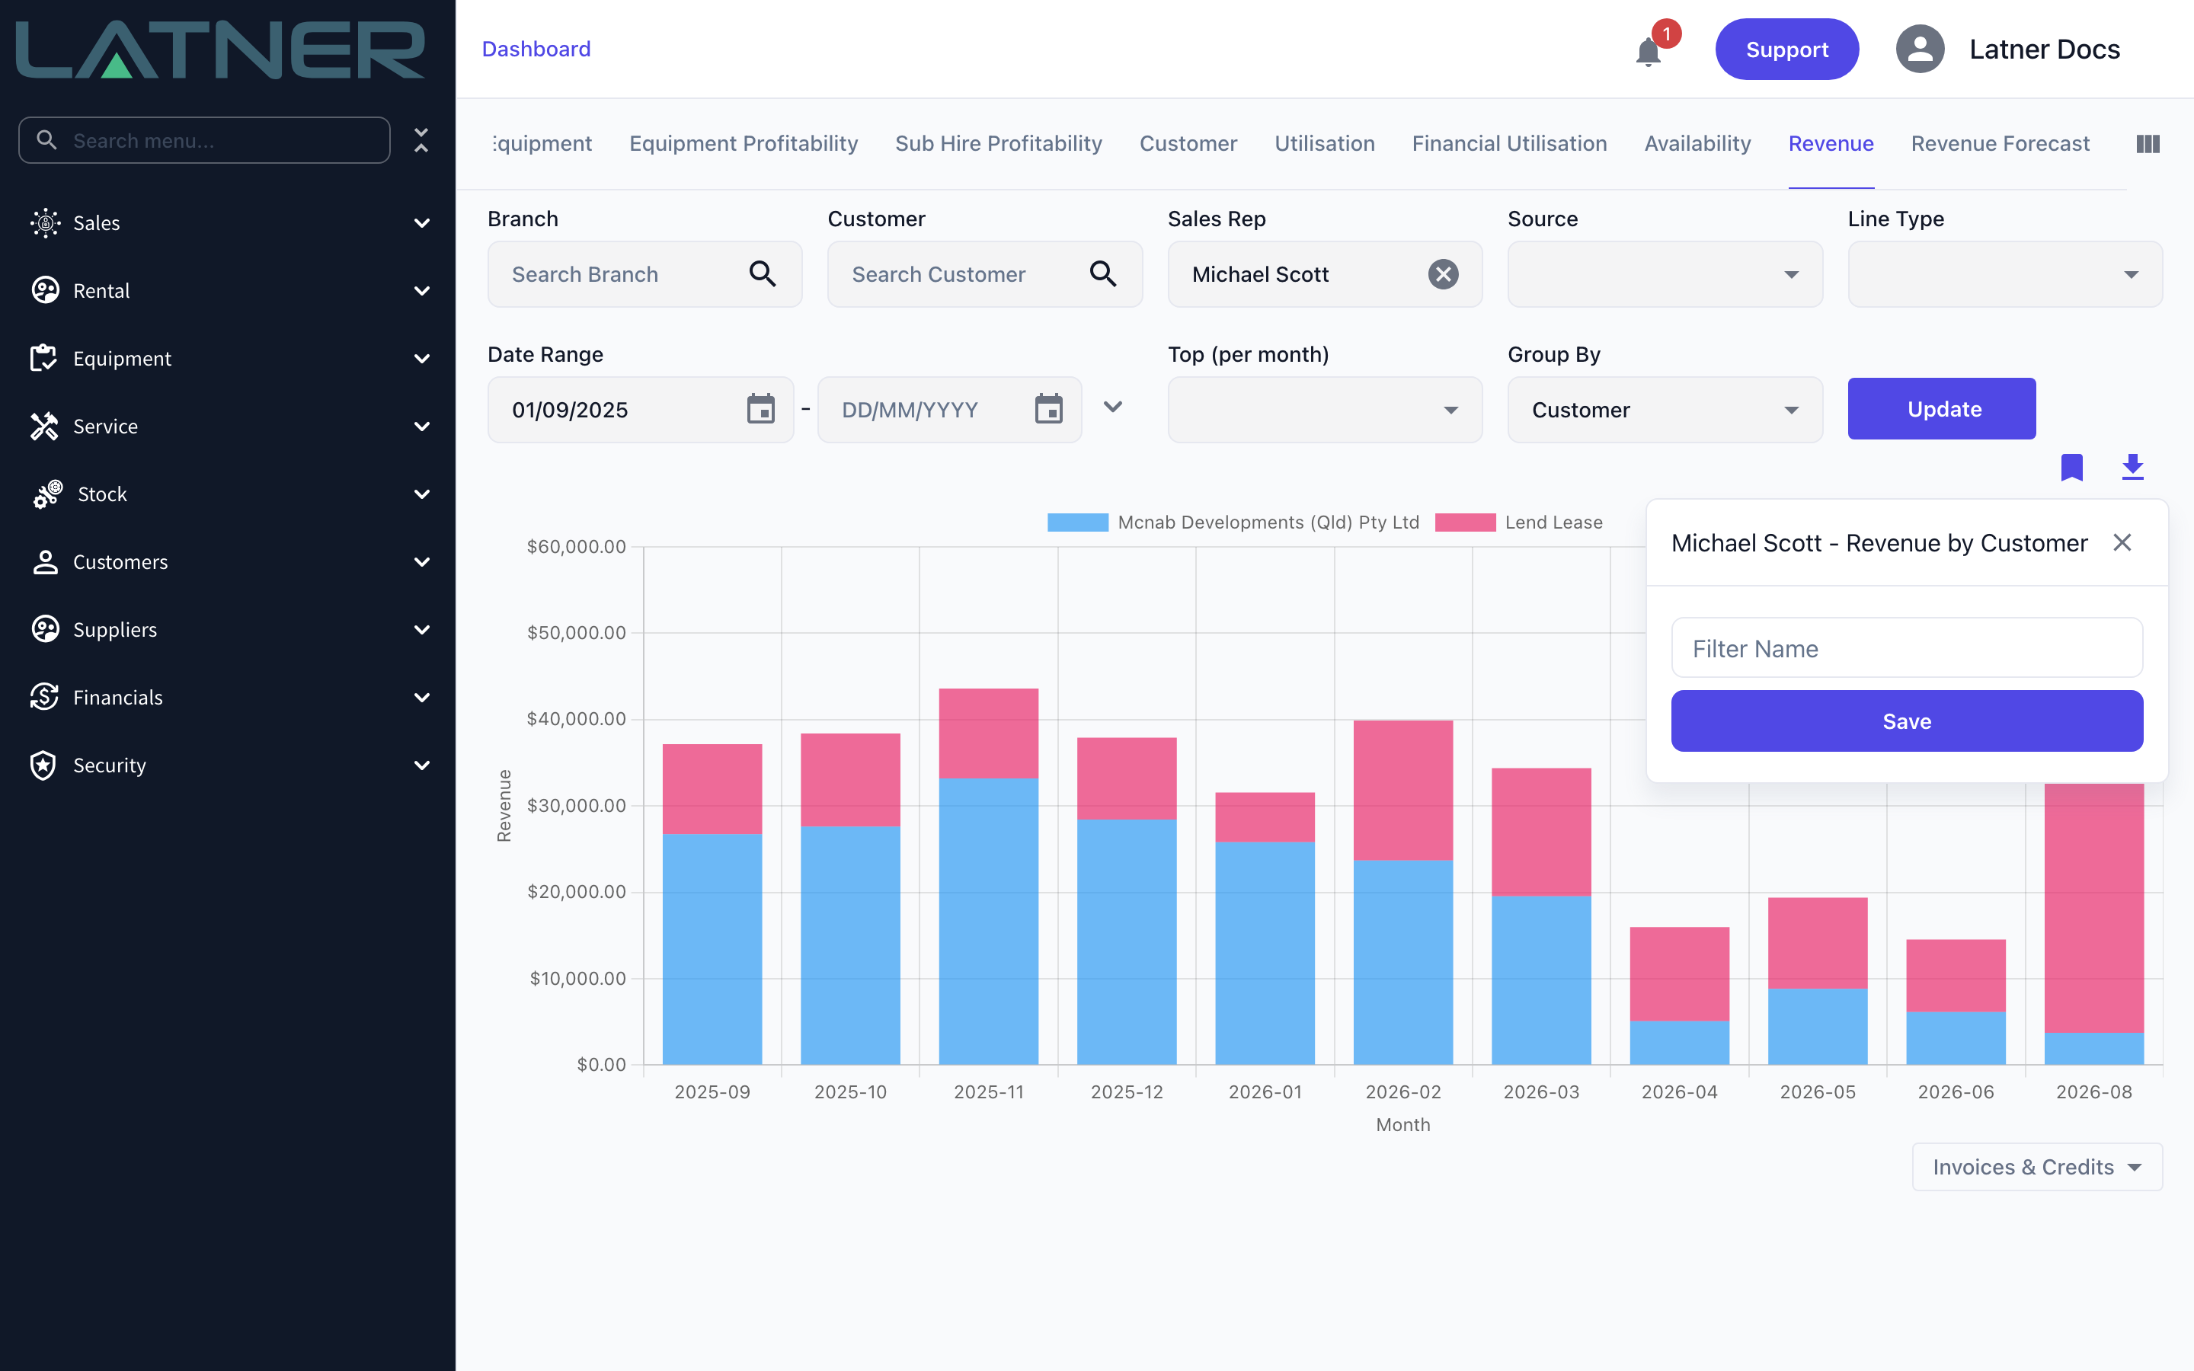Click the Update button
This screenshot has width=2194, height=1371.
[1941, 409]
